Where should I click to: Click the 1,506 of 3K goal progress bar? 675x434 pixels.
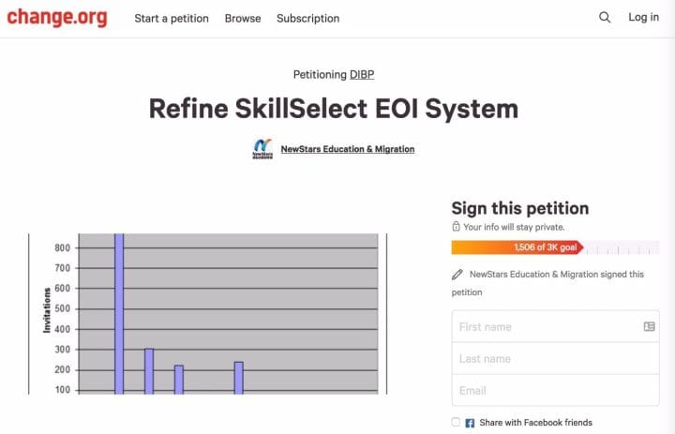(x=555, y=247)
